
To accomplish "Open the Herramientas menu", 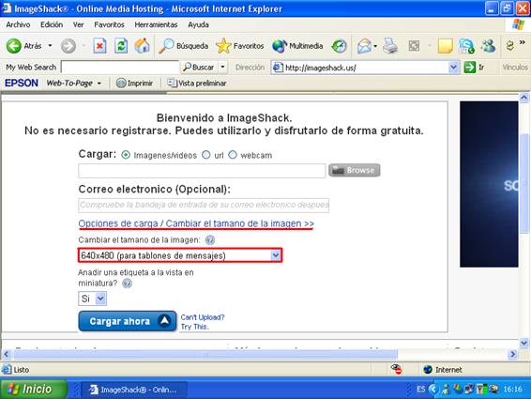I will pyautogui.click(x=156, y=24).
